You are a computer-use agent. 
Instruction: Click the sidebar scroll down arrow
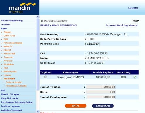coord(38,111)
